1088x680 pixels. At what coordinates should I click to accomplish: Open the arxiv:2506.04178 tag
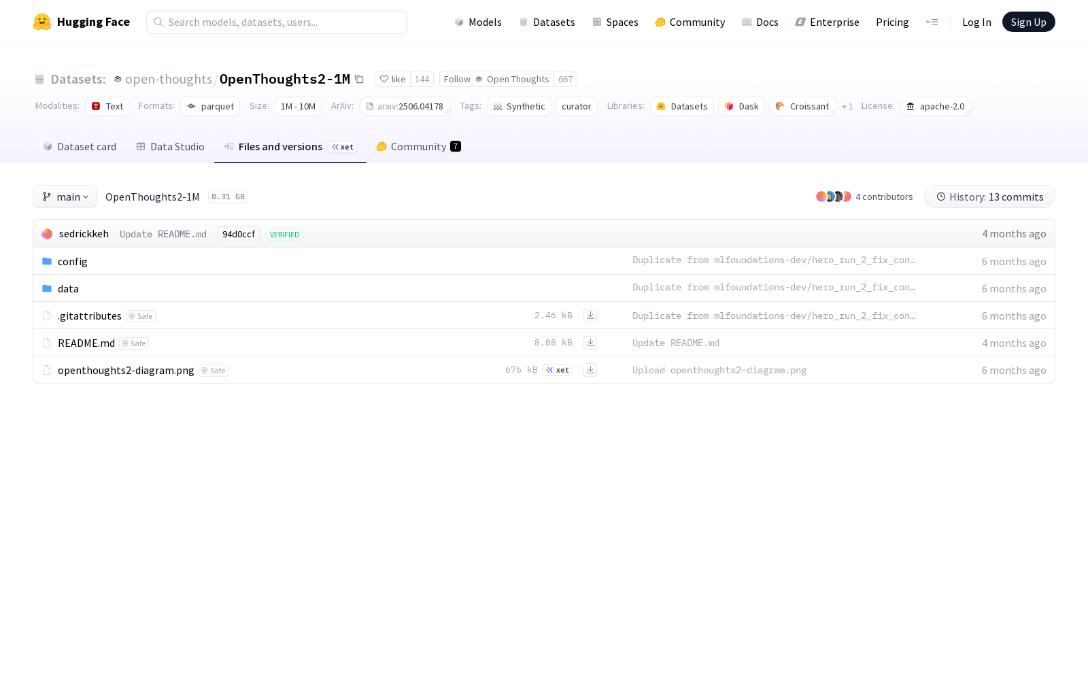tap(405, 106)
